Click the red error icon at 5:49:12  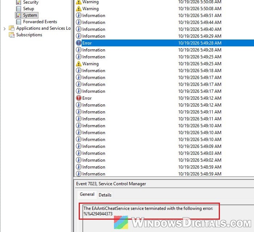(x=79, y=98)
